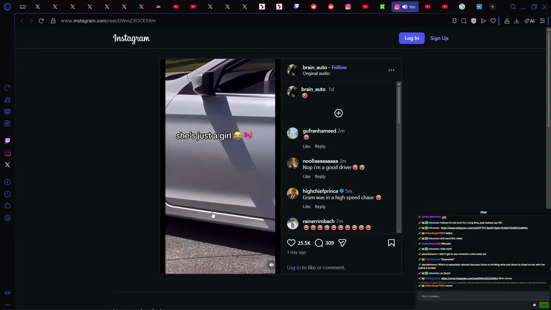
Task: Open the Instagram panel in sidebar
Action: click(7, 153)
